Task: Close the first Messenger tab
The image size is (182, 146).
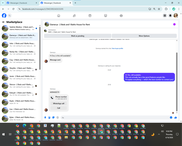Action: [x=36, y=3]
